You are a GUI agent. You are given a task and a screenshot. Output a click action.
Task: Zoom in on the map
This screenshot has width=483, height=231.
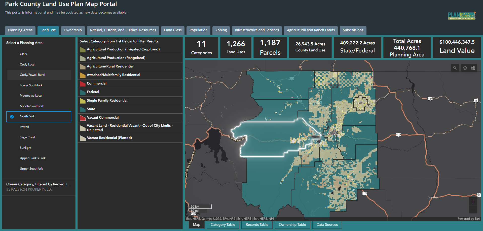pos(473,201)
